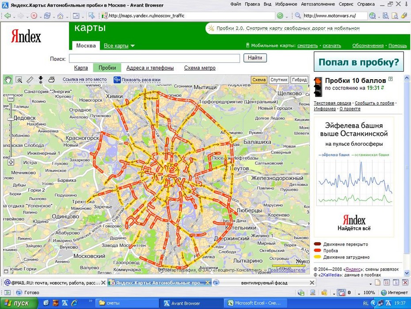Screen dimensions: 411x309
Task: Click the Поиск map search input field
Action: pyautogui.click(x=154, y=58)
